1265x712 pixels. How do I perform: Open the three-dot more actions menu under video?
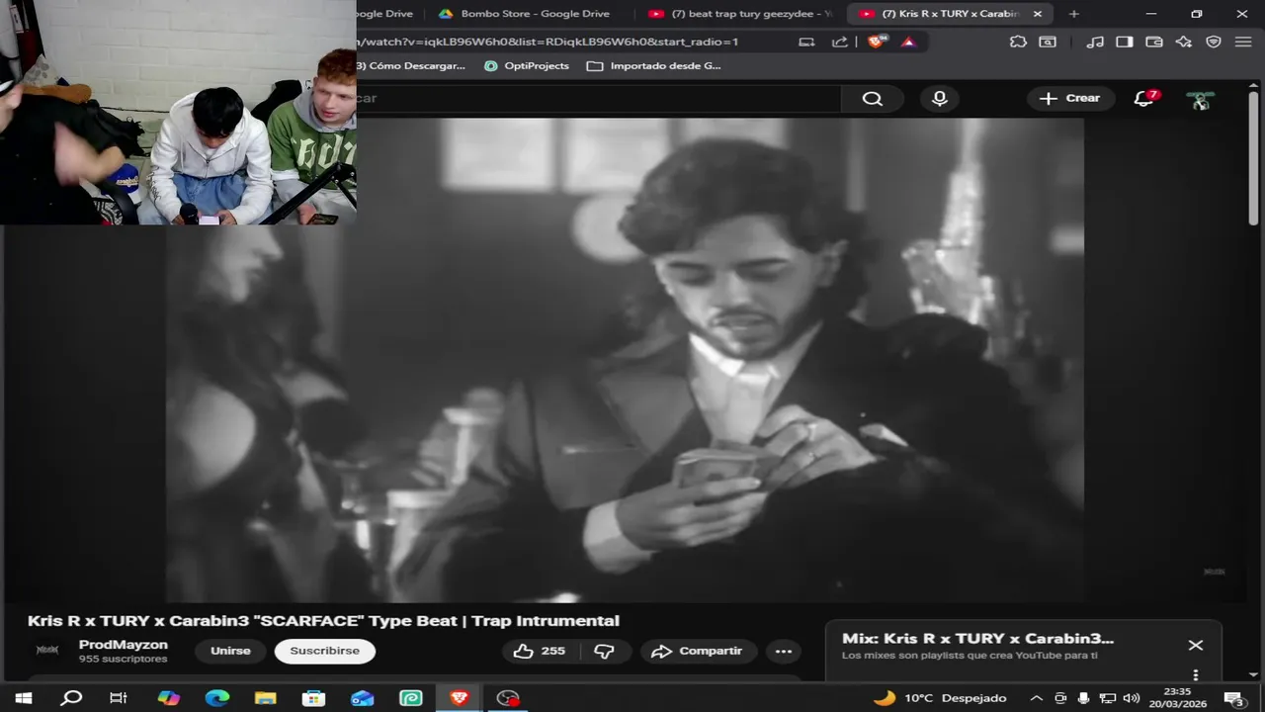point(784,651)
